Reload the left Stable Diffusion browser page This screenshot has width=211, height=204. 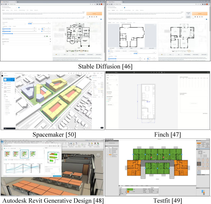[6, 4]
